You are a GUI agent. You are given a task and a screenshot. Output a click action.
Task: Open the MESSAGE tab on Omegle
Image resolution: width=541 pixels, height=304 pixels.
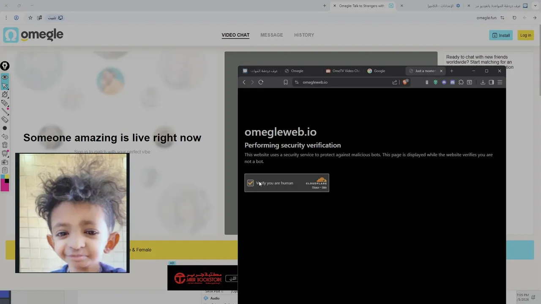click(x=272, y=35)
